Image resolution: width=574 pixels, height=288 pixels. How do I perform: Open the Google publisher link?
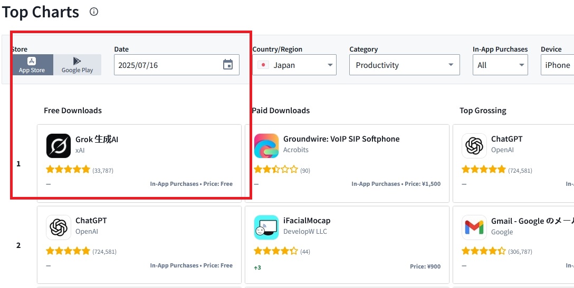pyautogui.click(x=502, y=232)
